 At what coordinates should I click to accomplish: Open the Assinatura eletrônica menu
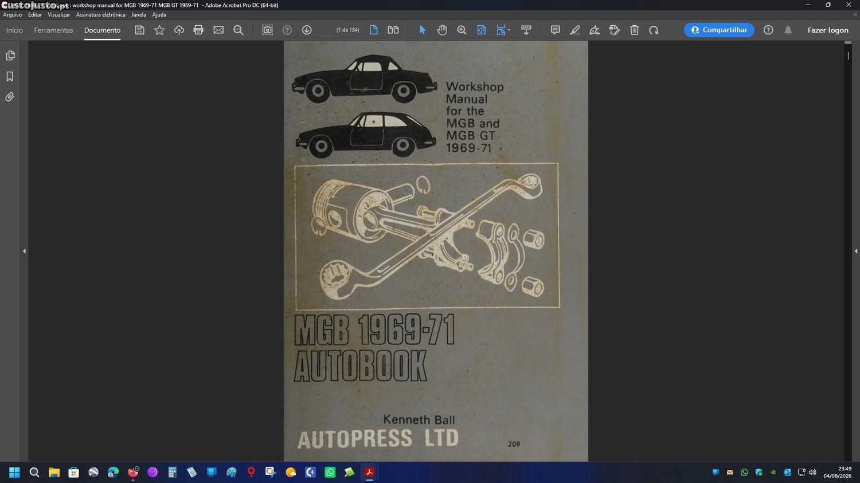tap(100, 15)
